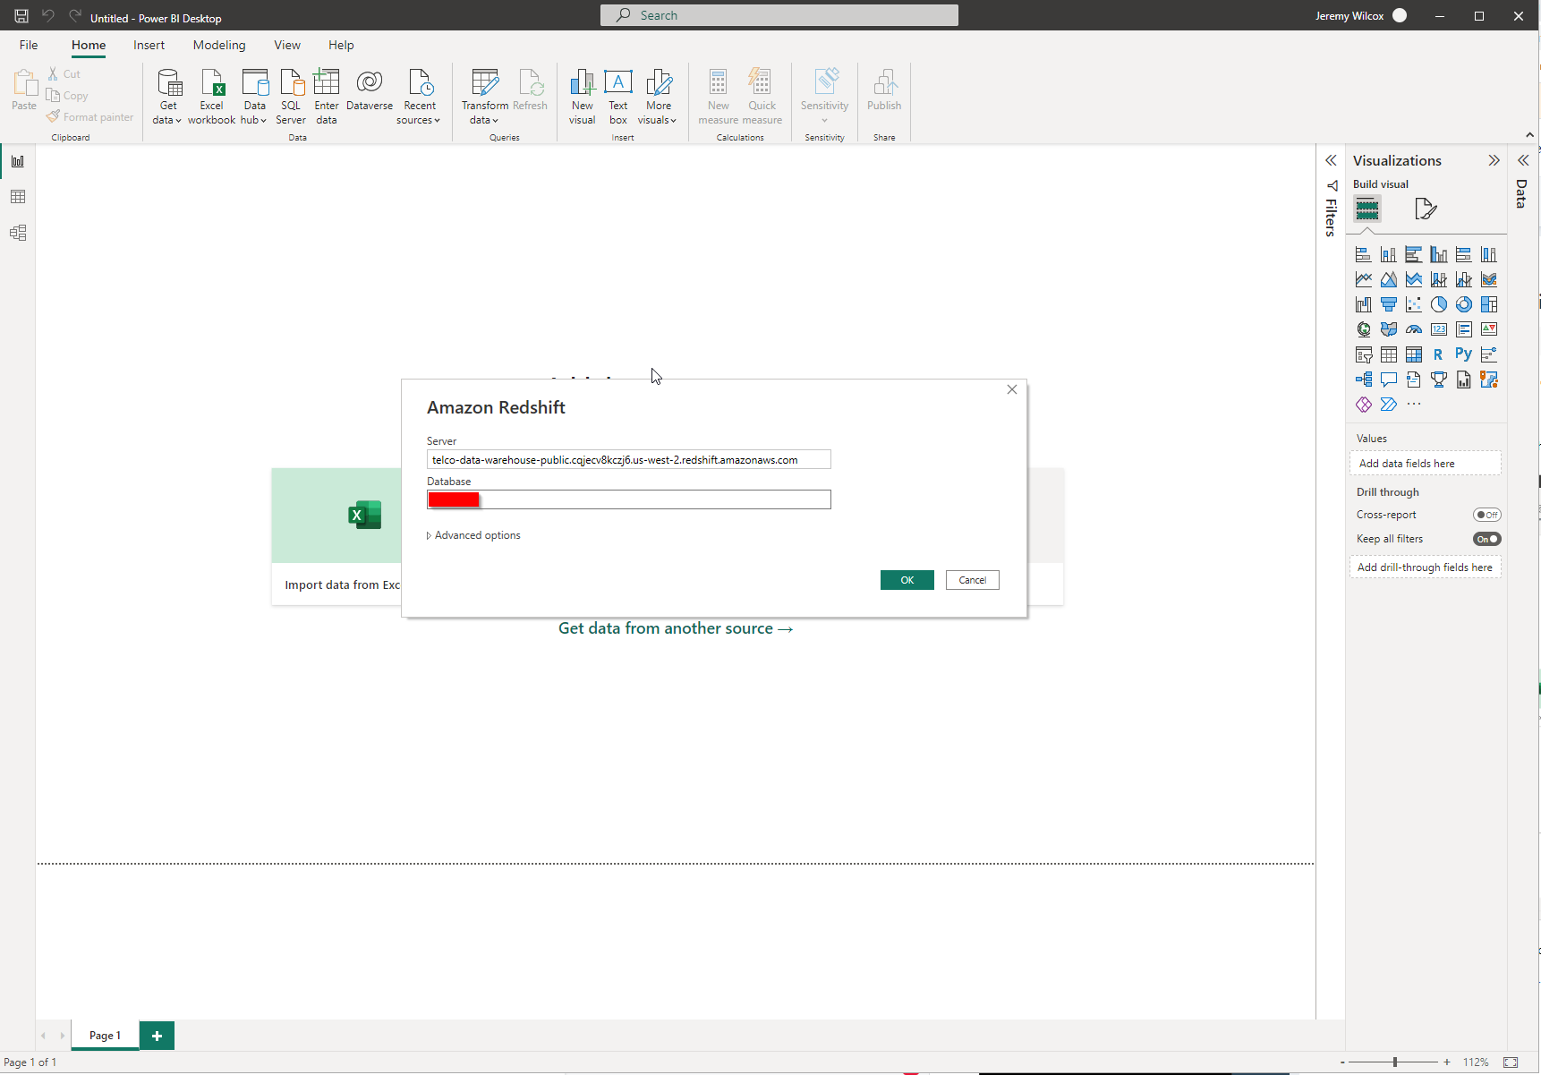1541x1075 pixels.
Task: Switch to Report view in left sidebar
Action: coord(18,161)
